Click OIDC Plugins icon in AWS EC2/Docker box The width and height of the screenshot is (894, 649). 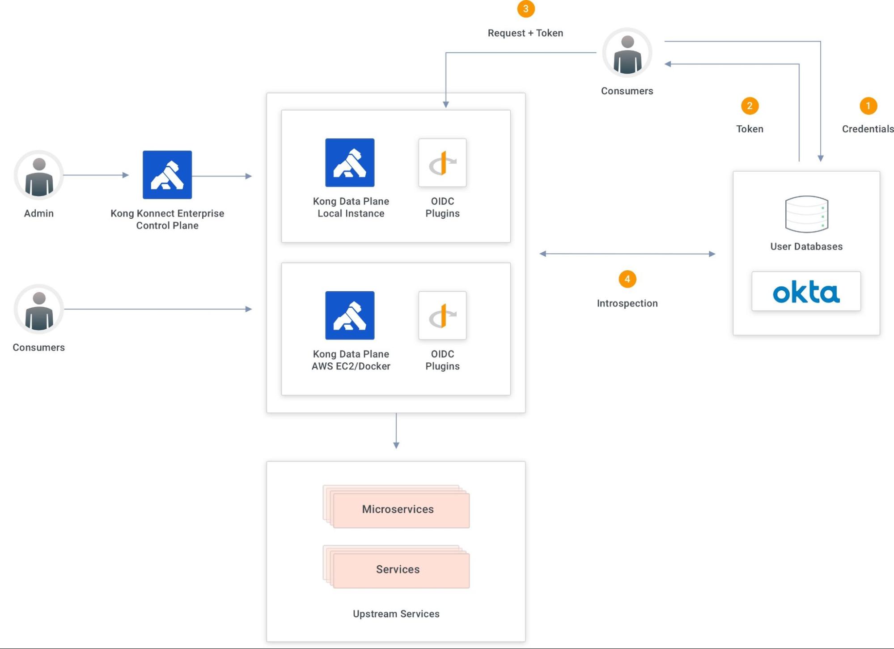click(x=442, y=315)
